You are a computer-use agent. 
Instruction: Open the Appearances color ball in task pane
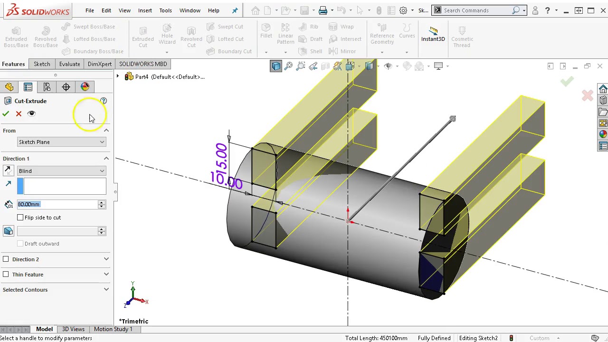click(603, 134)
